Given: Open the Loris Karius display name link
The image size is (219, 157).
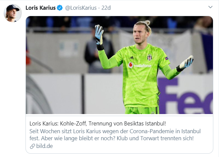Looking at the screenshot, I should [41, 8].
